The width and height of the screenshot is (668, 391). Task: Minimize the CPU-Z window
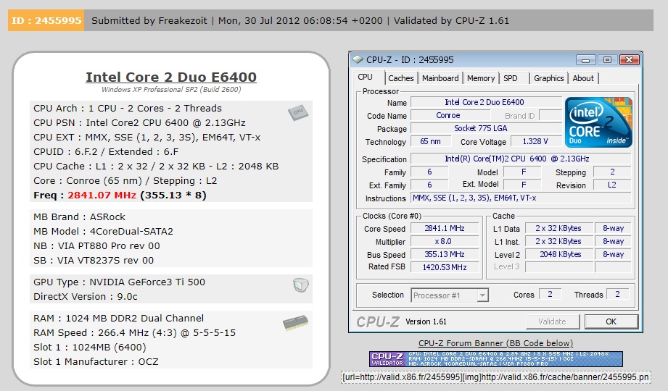pyautogui.click(x=585, y=60)
